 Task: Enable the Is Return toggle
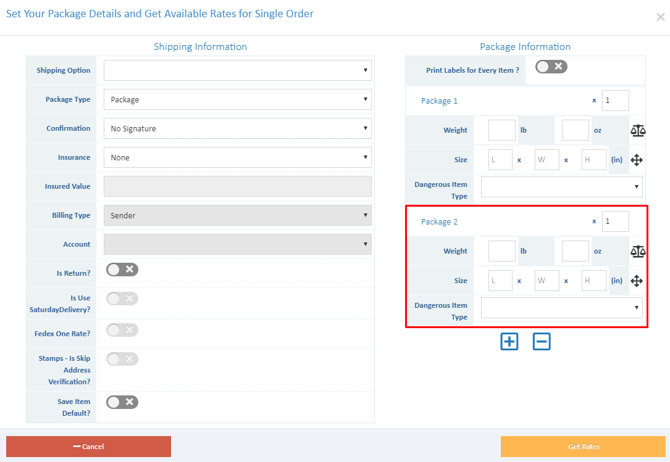122,269
